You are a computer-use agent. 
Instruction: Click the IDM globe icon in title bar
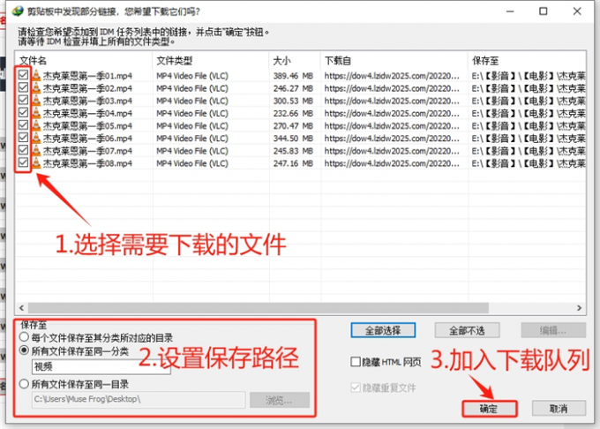[18, 11]
